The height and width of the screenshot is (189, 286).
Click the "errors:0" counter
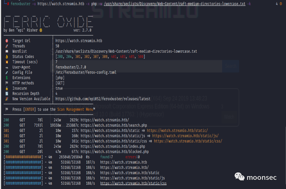[x=133, y=157]
